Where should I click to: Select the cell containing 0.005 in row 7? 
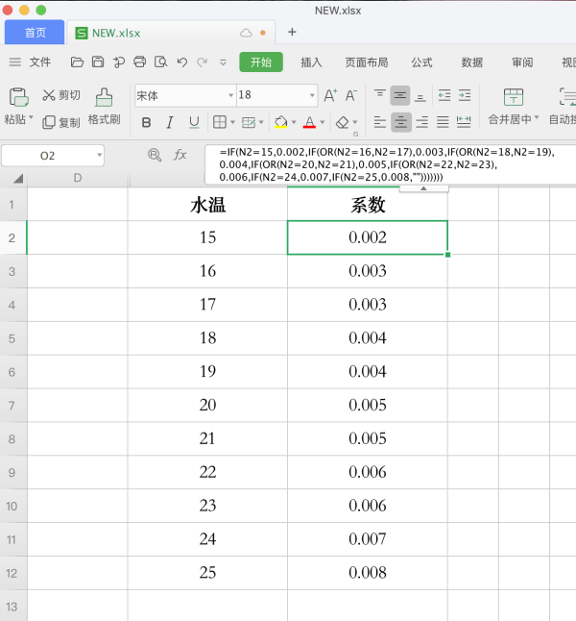(x=367, y=405)
